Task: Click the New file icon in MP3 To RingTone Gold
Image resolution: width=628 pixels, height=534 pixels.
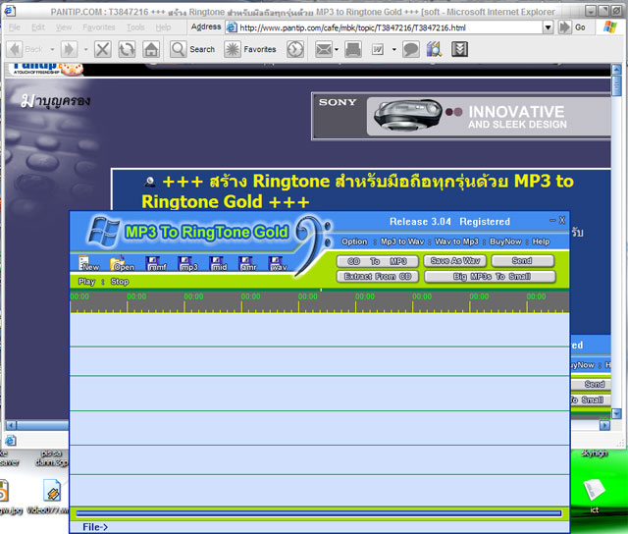Action: 89,263
